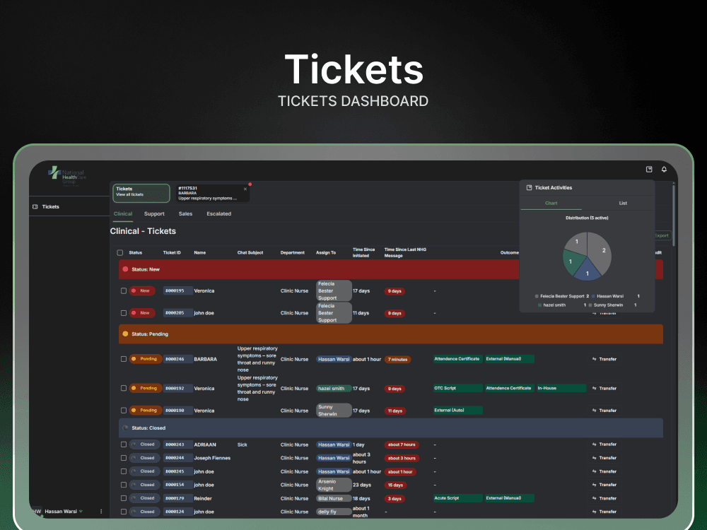The height and width of the screenshot is (530, 707).
Task: Click Transfer for ticket #000246 BARBARA
Action: pos(604,359)
